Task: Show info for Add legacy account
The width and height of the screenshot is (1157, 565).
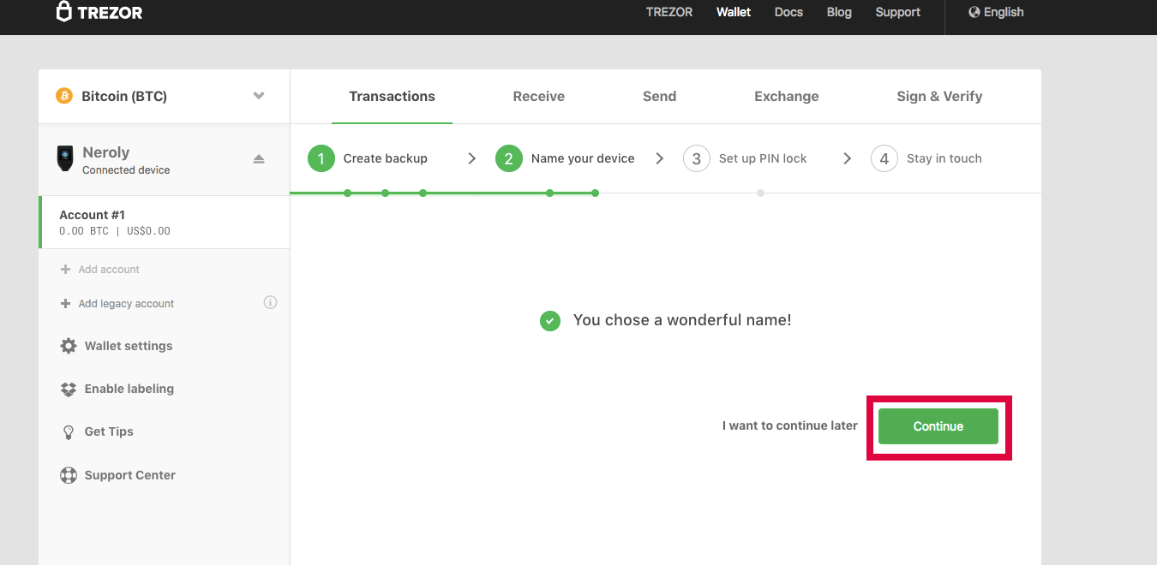Action: tap(270, 302)
